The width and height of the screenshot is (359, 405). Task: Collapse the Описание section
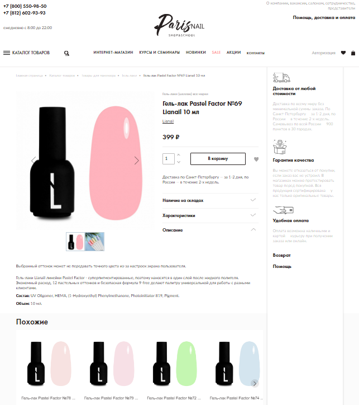click(x=210, y=230)
